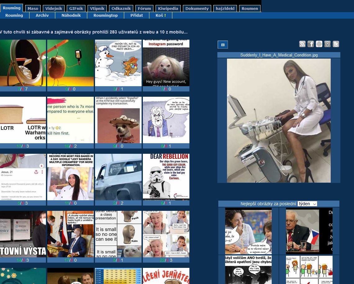Open the kiwi fruit with razor thumbnail
This screenshot has width=354, height=284.
point(70,63)
